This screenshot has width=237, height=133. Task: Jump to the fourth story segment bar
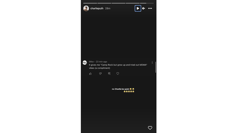coord(133,3)
